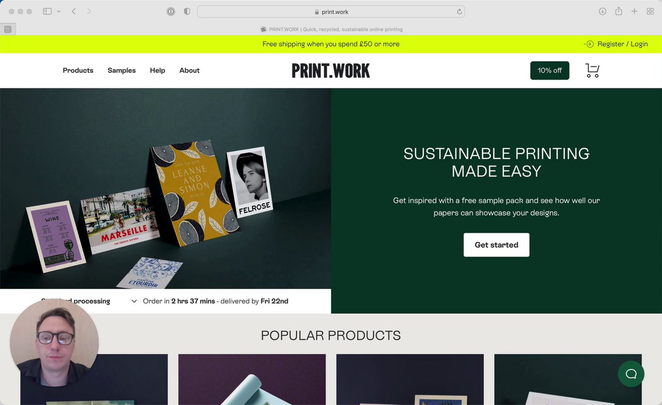Click Safari's sidebar toggle icon
662x405 pixels.
click(x=47, y=11)
